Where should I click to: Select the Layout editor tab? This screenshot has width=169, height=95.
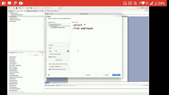pyautogui.click(x=47, y=83)
